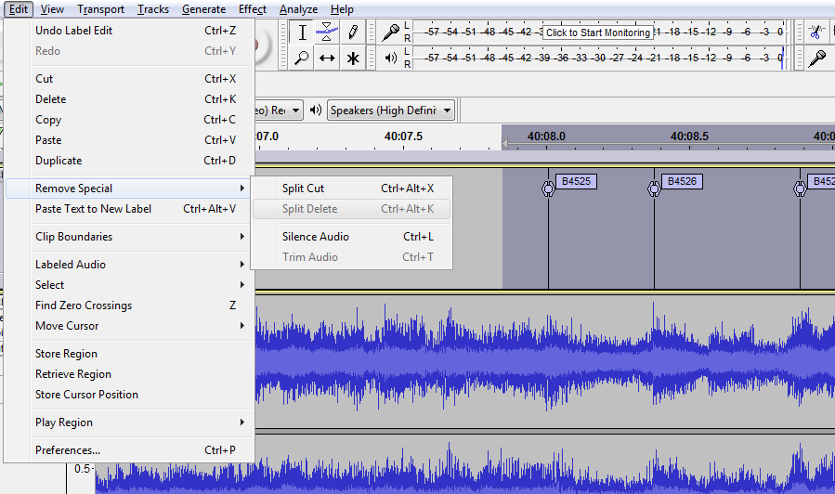Viewport: 835px width, 494px height.
Task: Click the speaker icon beside Speakers dropdown
Action: (x=316, y=110)
